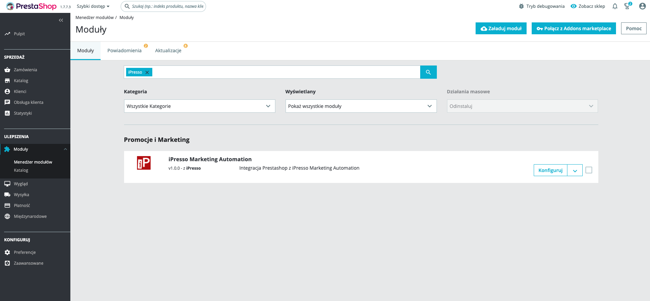Click the Obsługa klienta chat icon

pos(7,102)
